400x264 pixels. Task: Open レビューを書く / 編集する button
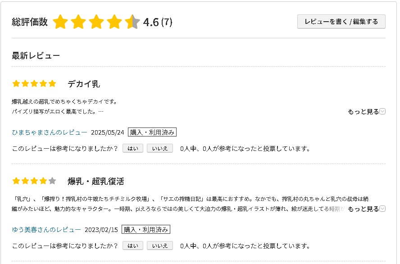[341, 22]
